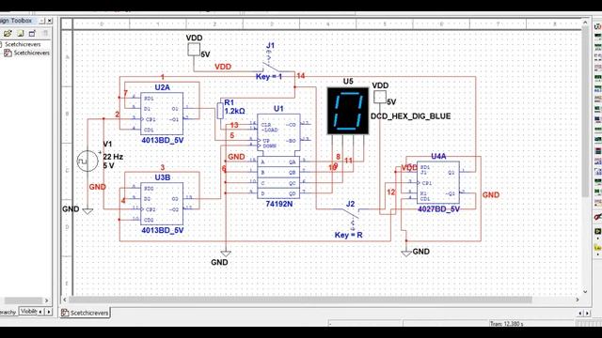Click the 22 Hz frequency value
602x338 pixels.
tap(113, 157)
